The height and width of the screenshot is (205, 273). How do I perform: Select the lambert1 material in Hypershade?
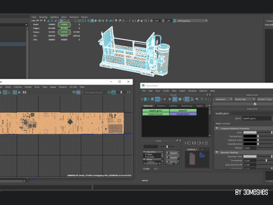pos(183,110)
